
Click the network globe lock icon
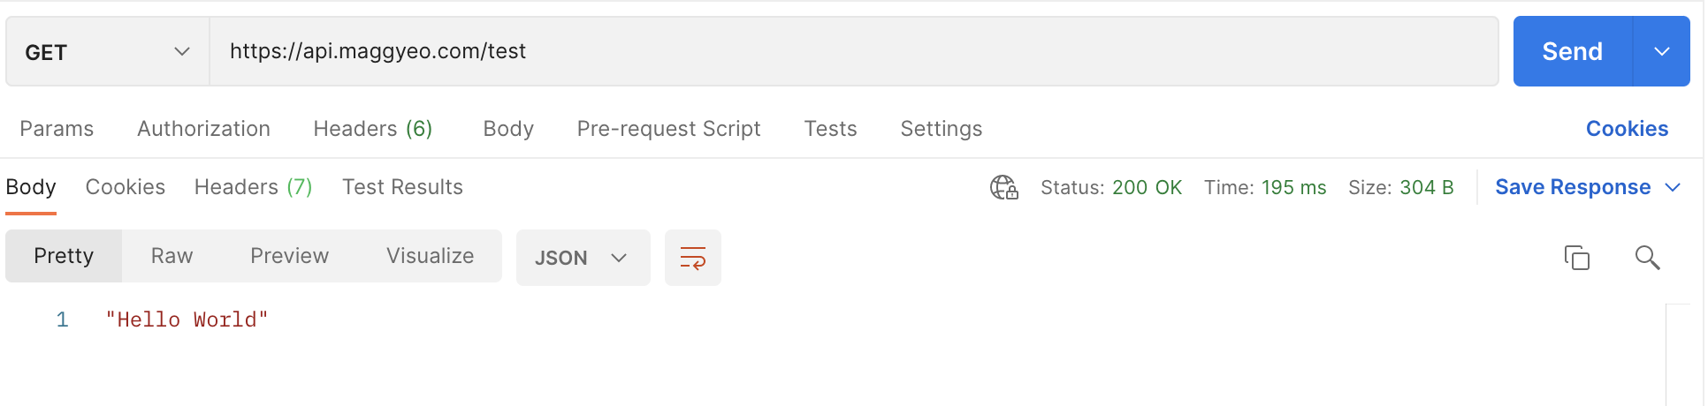click(x=1003, y=187)
